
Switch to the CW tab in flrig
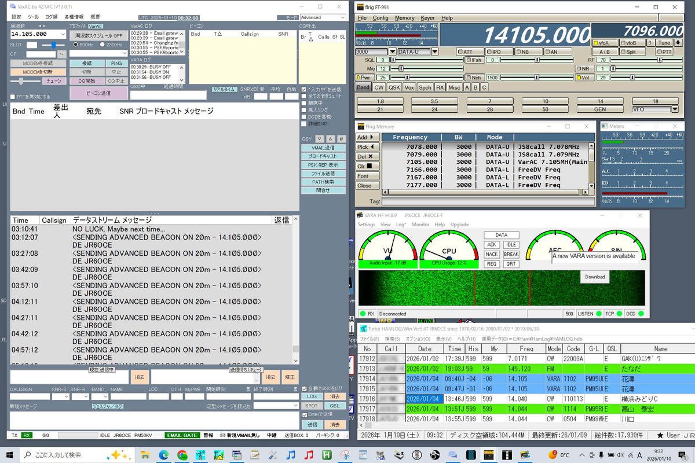pyautogui.click(x=379, y=87)
